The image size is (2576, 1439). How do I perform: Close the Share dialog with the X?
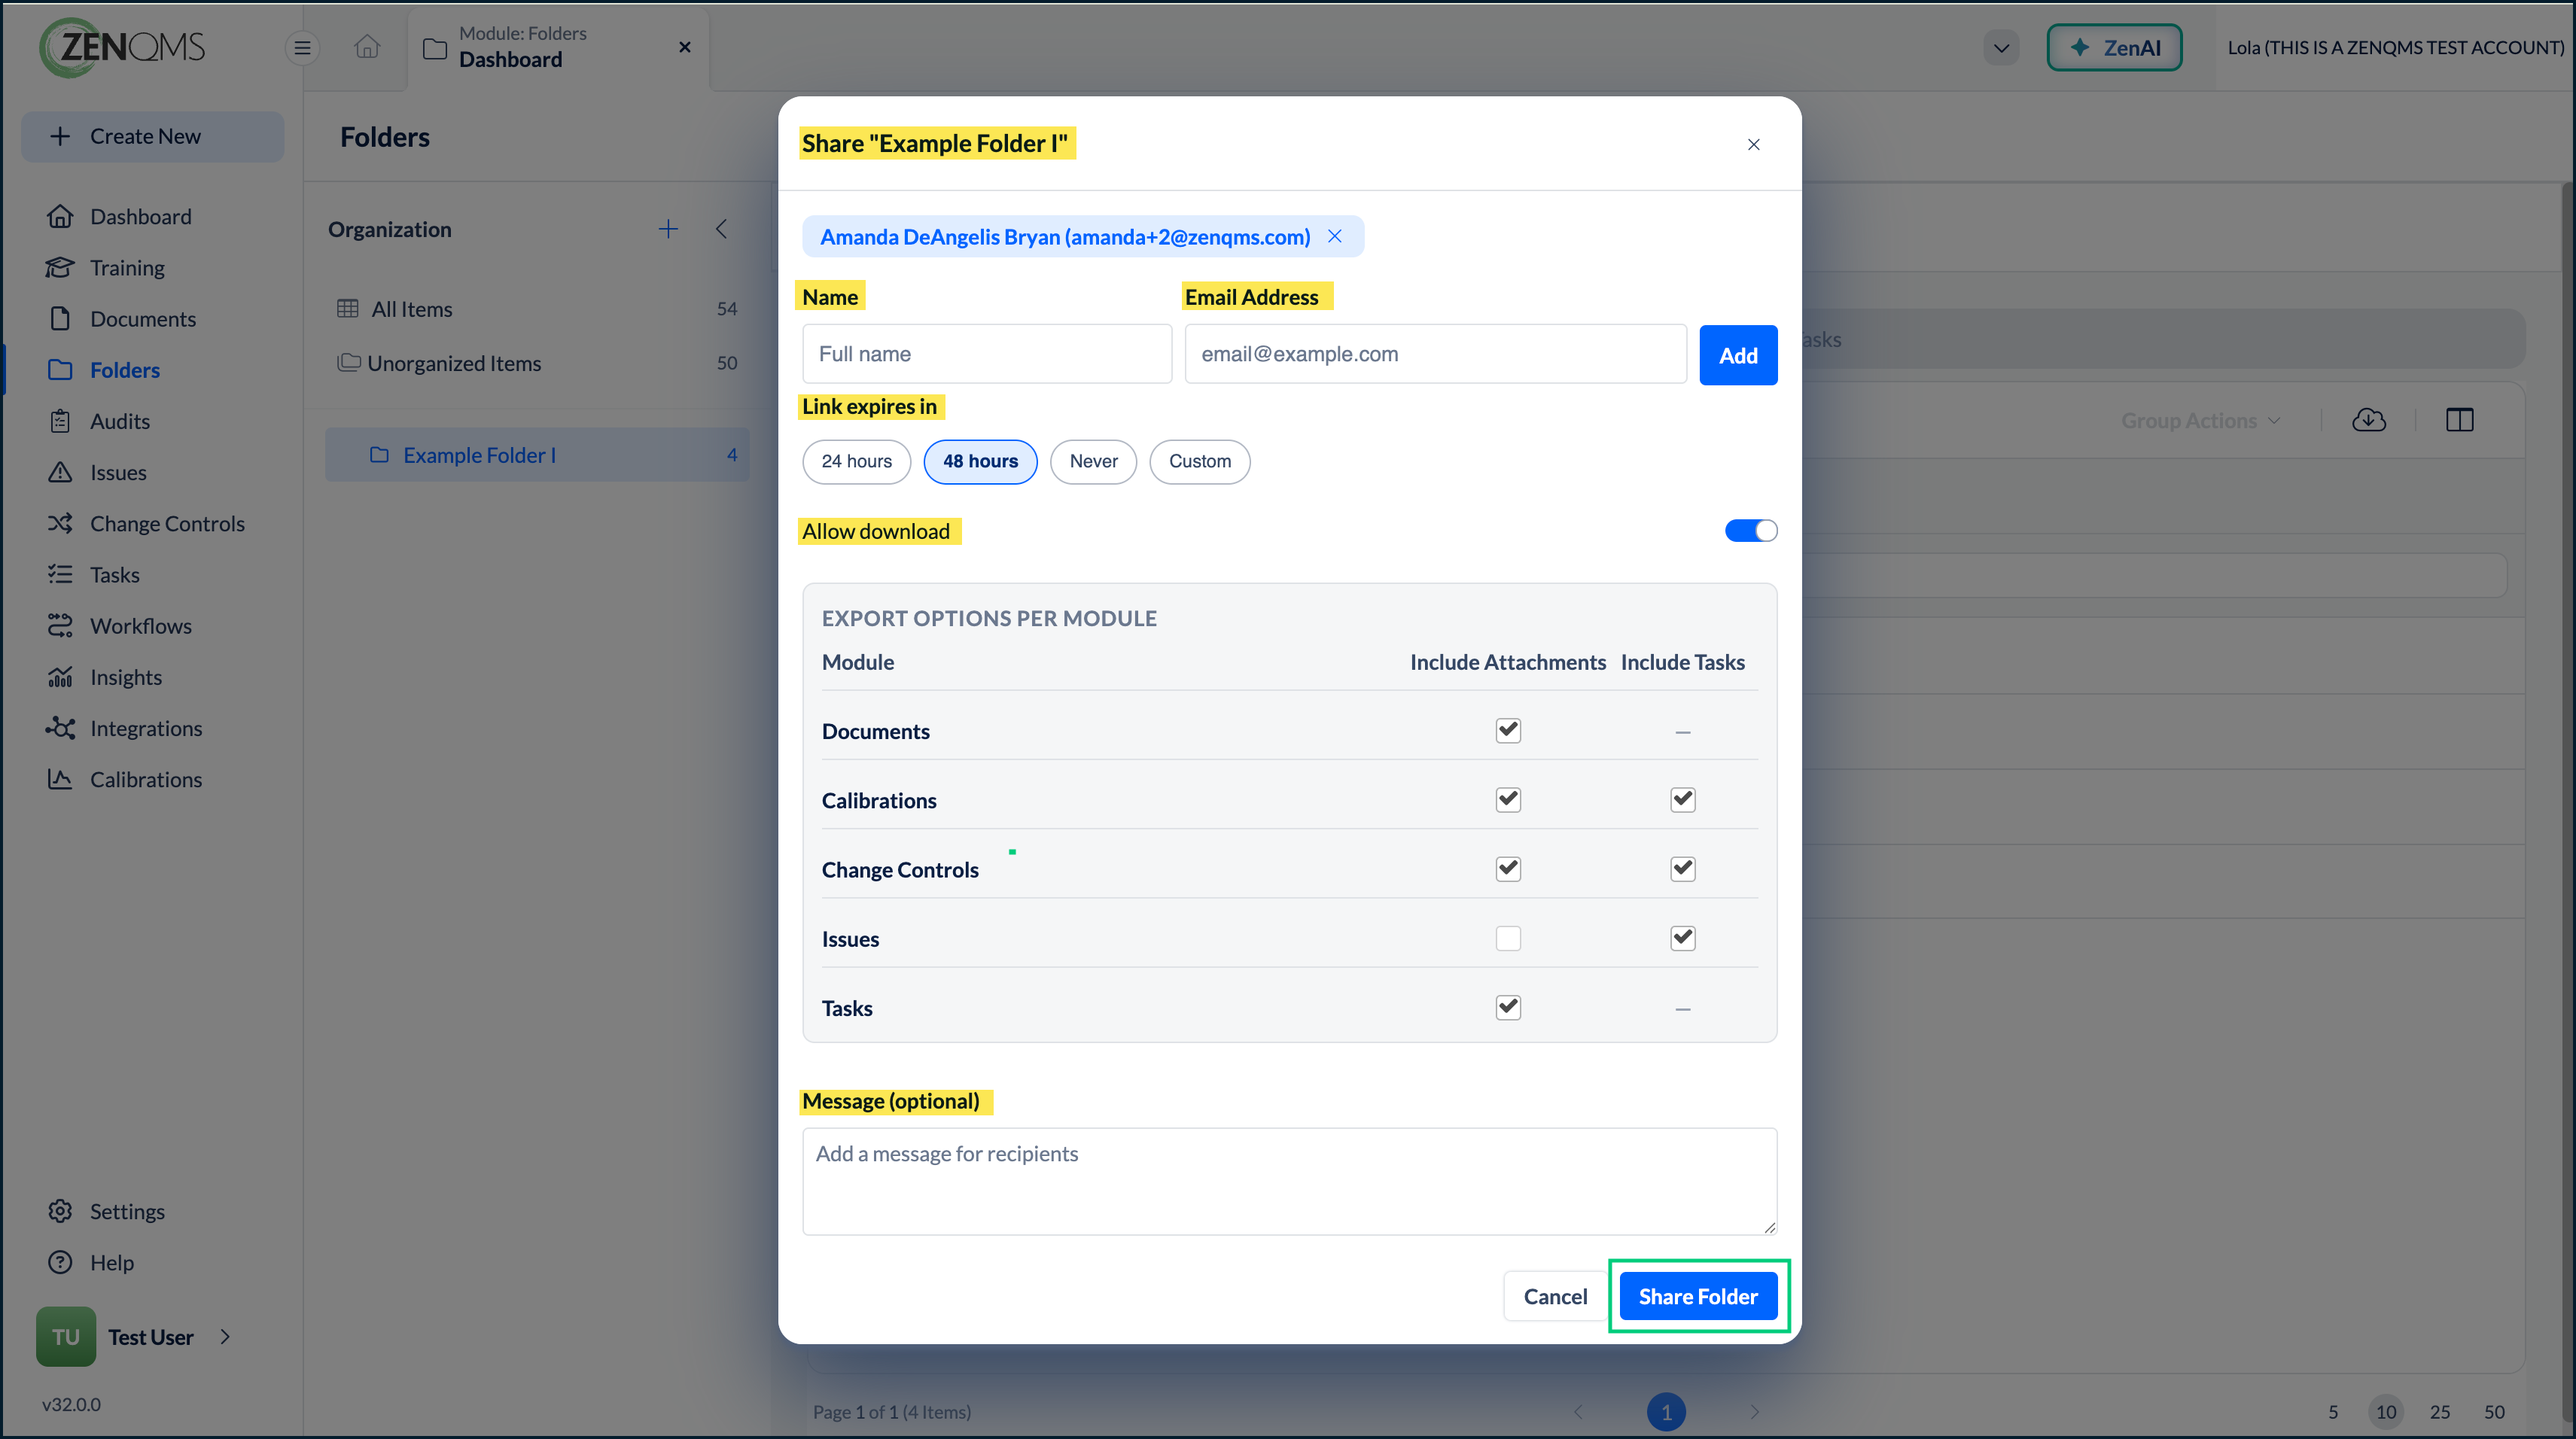(x=1753, y=144)
